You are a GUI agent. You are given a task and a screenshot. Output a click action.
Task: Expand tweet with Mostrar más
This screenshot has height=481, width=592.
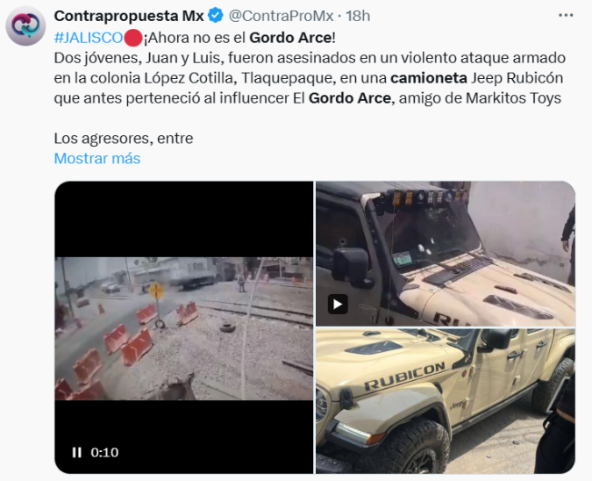click(x=97, y=158)
